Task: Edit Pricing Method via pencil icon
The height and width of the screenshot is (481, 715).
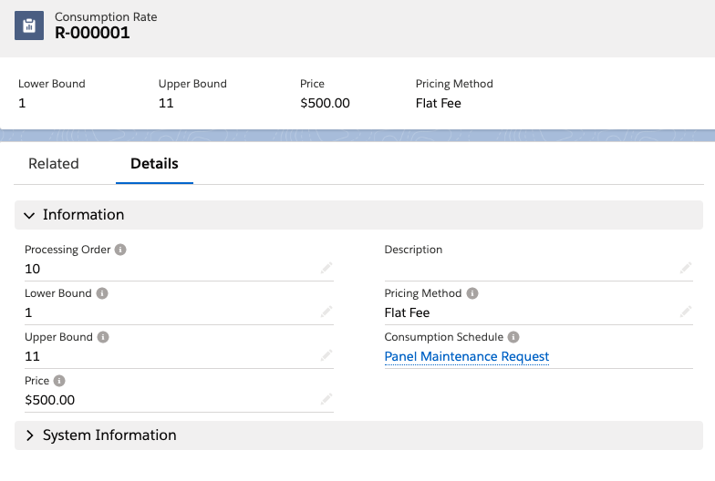Action: (x=686, y=312)
